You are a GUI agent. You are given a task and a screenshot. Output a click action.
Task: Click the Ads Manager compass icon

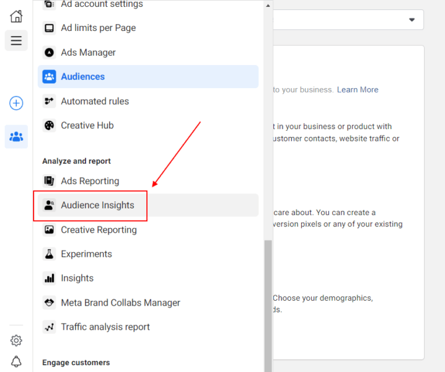click(x=49, y=53)
